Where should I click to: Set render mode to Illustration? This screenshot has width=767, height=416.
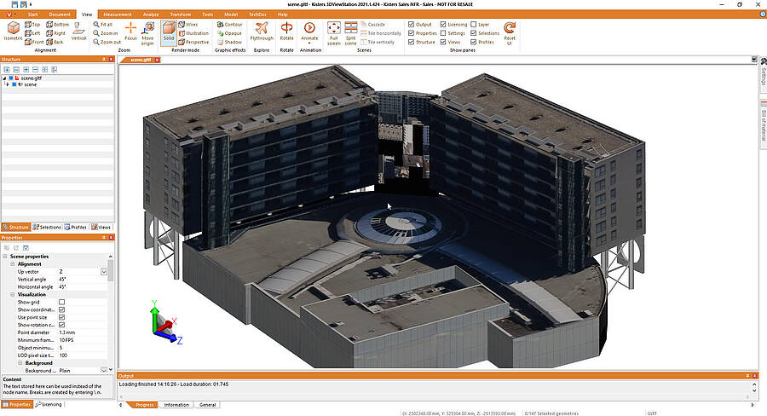193,33
